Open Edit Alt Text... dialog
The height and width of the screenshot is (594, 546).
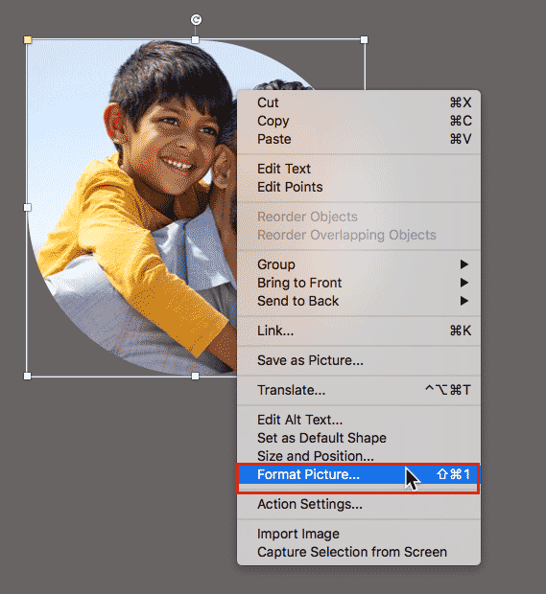click(x=359, y=420)
